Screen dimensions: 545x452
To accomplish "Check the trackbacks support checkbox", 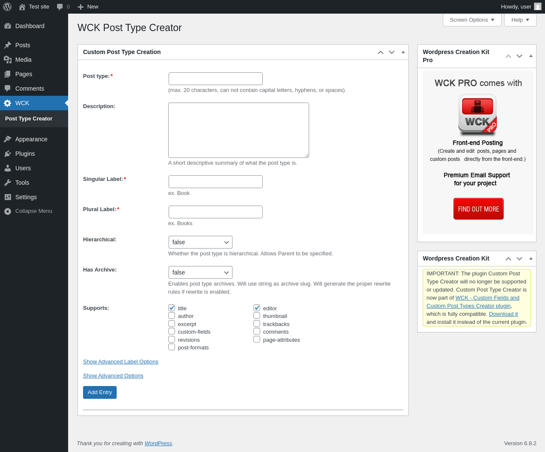I will click(x=257, y=323).
